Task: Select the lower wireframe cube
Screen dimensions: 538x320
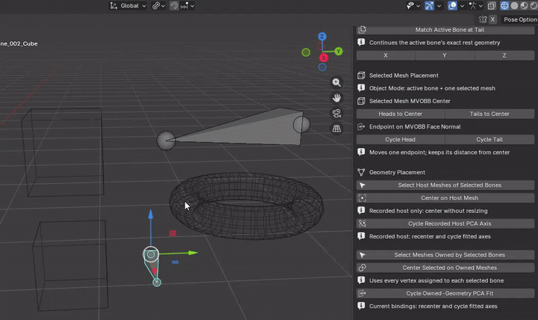Action: click(70, 265)
